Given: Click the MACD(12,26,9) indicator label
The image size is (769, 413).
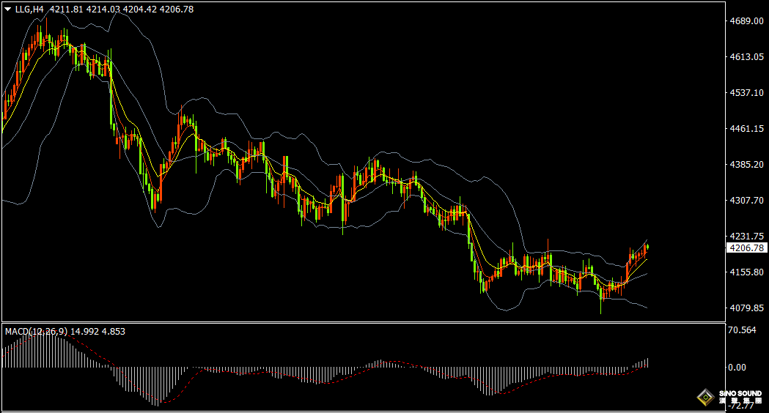Looking at the screenshot, I should pos(37,332).
